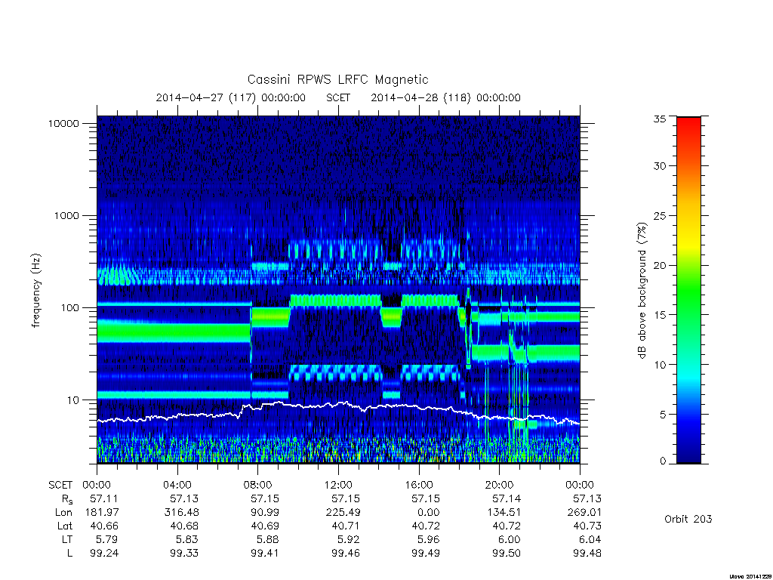This screenshot has width=773, height=580.
Task: Click the L value '99.41'
Action: [265, 554]
